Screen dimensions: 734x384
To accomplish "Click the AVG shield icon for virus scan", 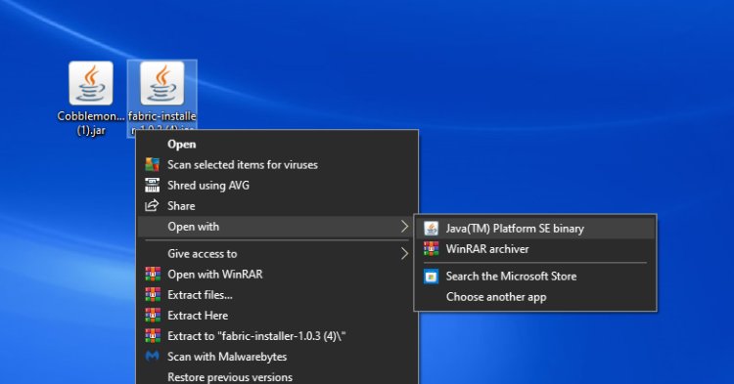I will [x=152, y=164].
